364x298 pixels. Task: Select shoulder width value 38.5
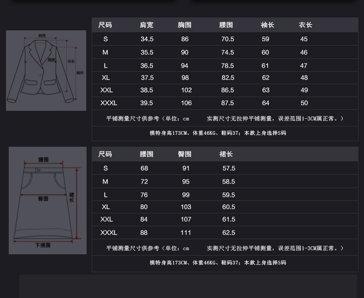tap(147, 90)
